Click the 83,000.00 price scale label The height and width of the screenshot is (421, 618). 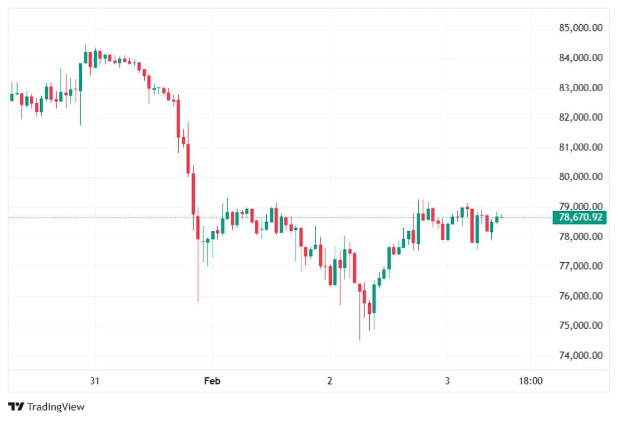click(x=580, y=88)
